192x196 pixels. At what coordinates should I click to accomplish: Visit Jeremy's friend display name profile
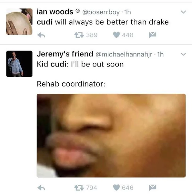click(65, 54)
